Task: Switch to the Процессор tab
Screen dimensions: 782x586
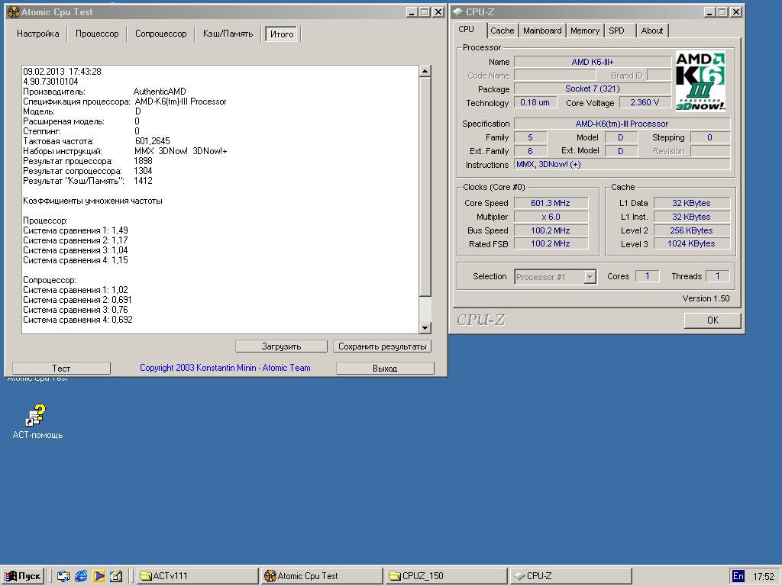Action: (97, 34)
